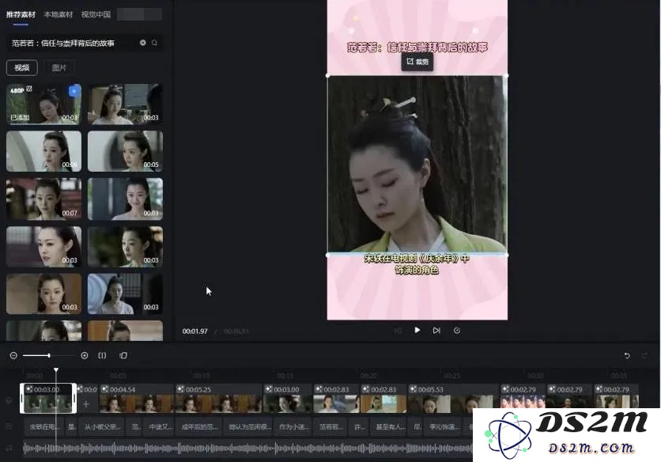Screen dimensions: 661x462
Task: Select the yellow subtitle text in preview
Action: click(417, 263)
